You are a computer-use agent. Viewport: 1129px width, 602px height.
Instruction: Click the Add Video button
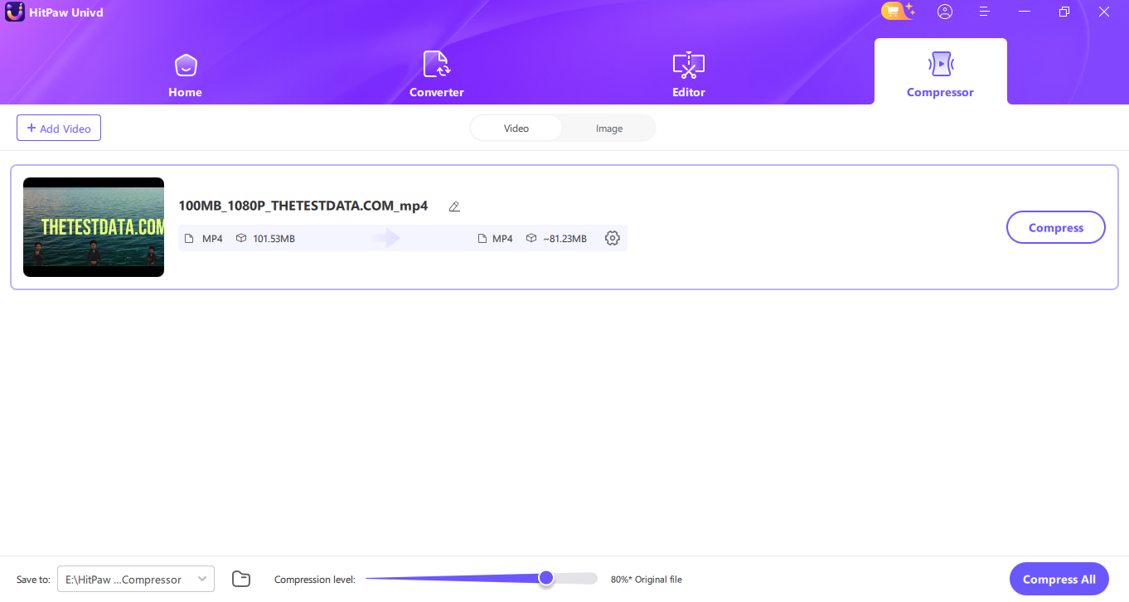pos(59,128)
